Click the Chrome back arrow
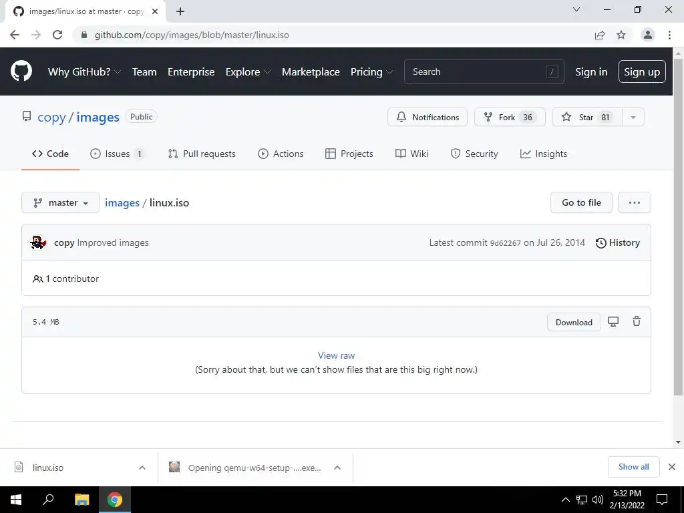The image size is (684, 513). [15, 35]
